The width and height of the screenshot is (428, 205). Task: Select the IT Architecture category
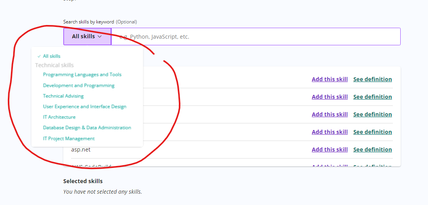tap(59, 117)
